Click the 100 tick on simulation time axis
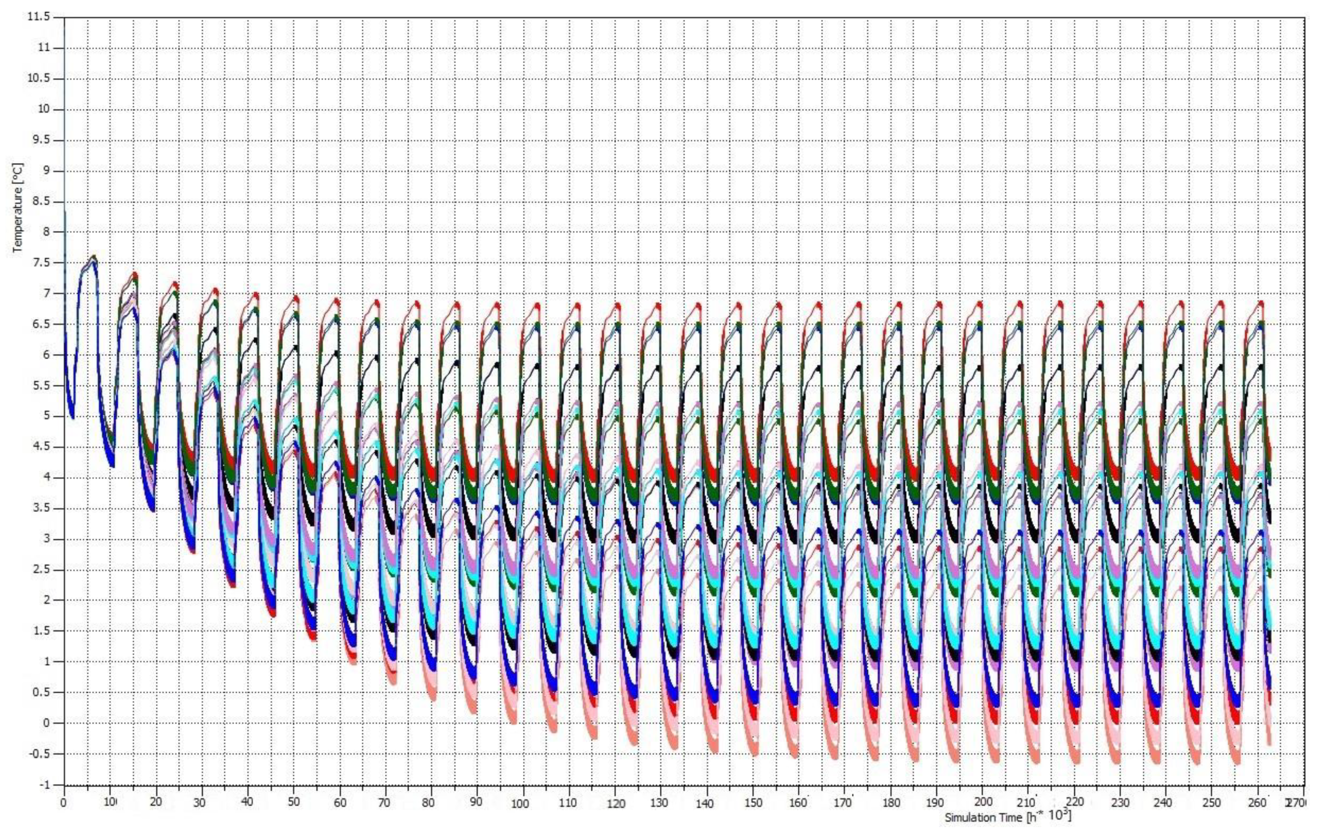The width and height of the screenshot is (1319, 834). tap(520, 803)
